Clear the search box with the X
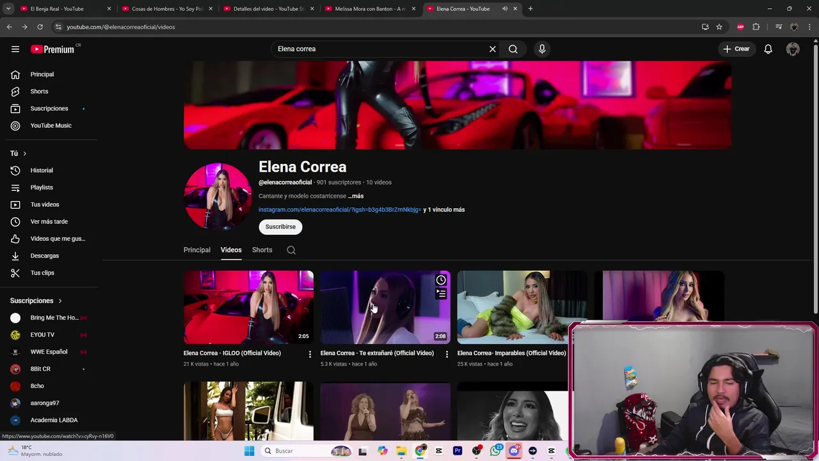The height and width of the screenshot is (461, 819). (493, 49)
